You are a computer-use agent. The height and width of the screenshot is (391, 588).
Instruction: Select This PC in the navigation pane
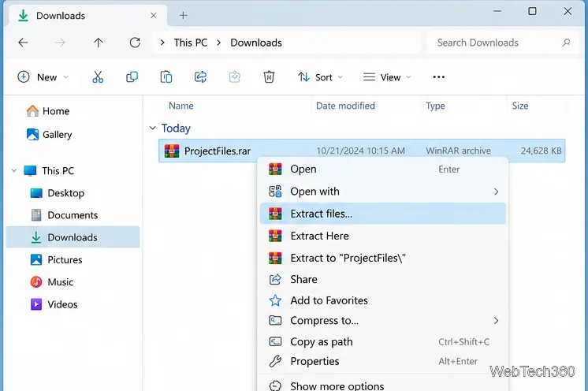(x=58, y=171)
